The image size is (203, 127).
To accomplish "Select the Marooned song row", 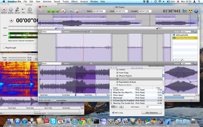I will (118, 98).
